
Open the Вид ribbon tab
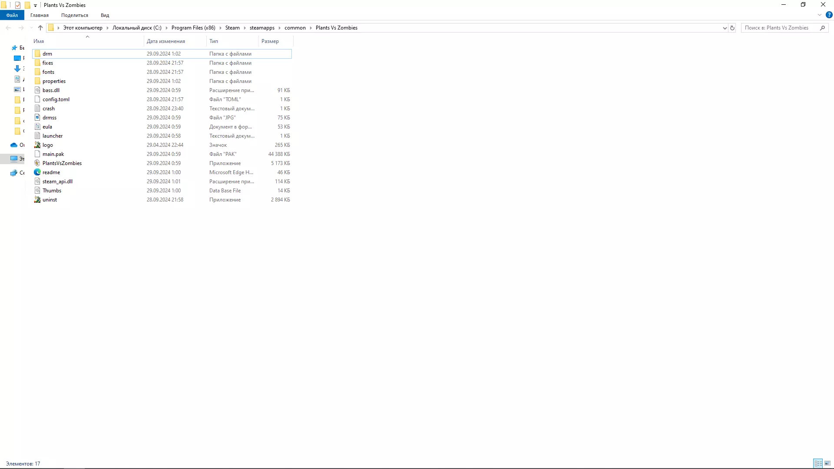click(105, 15)
